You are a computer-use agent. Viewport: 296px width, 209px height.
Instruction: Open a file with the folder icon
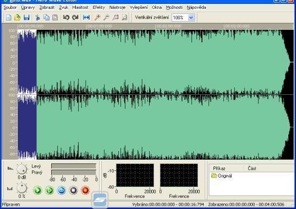[x=18, y=18]
